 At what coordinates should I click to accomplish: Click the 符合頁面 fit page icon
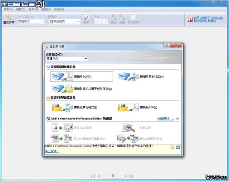133,17
